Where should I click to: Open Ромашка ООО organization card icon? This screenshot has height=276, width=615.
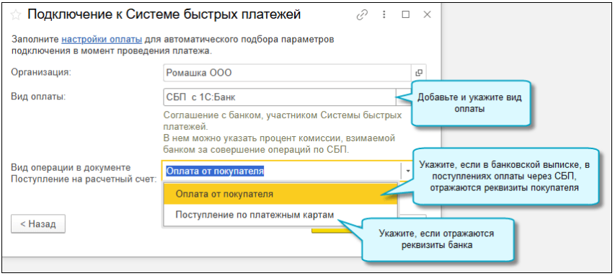pyautogui.click(x=419, y=73)
